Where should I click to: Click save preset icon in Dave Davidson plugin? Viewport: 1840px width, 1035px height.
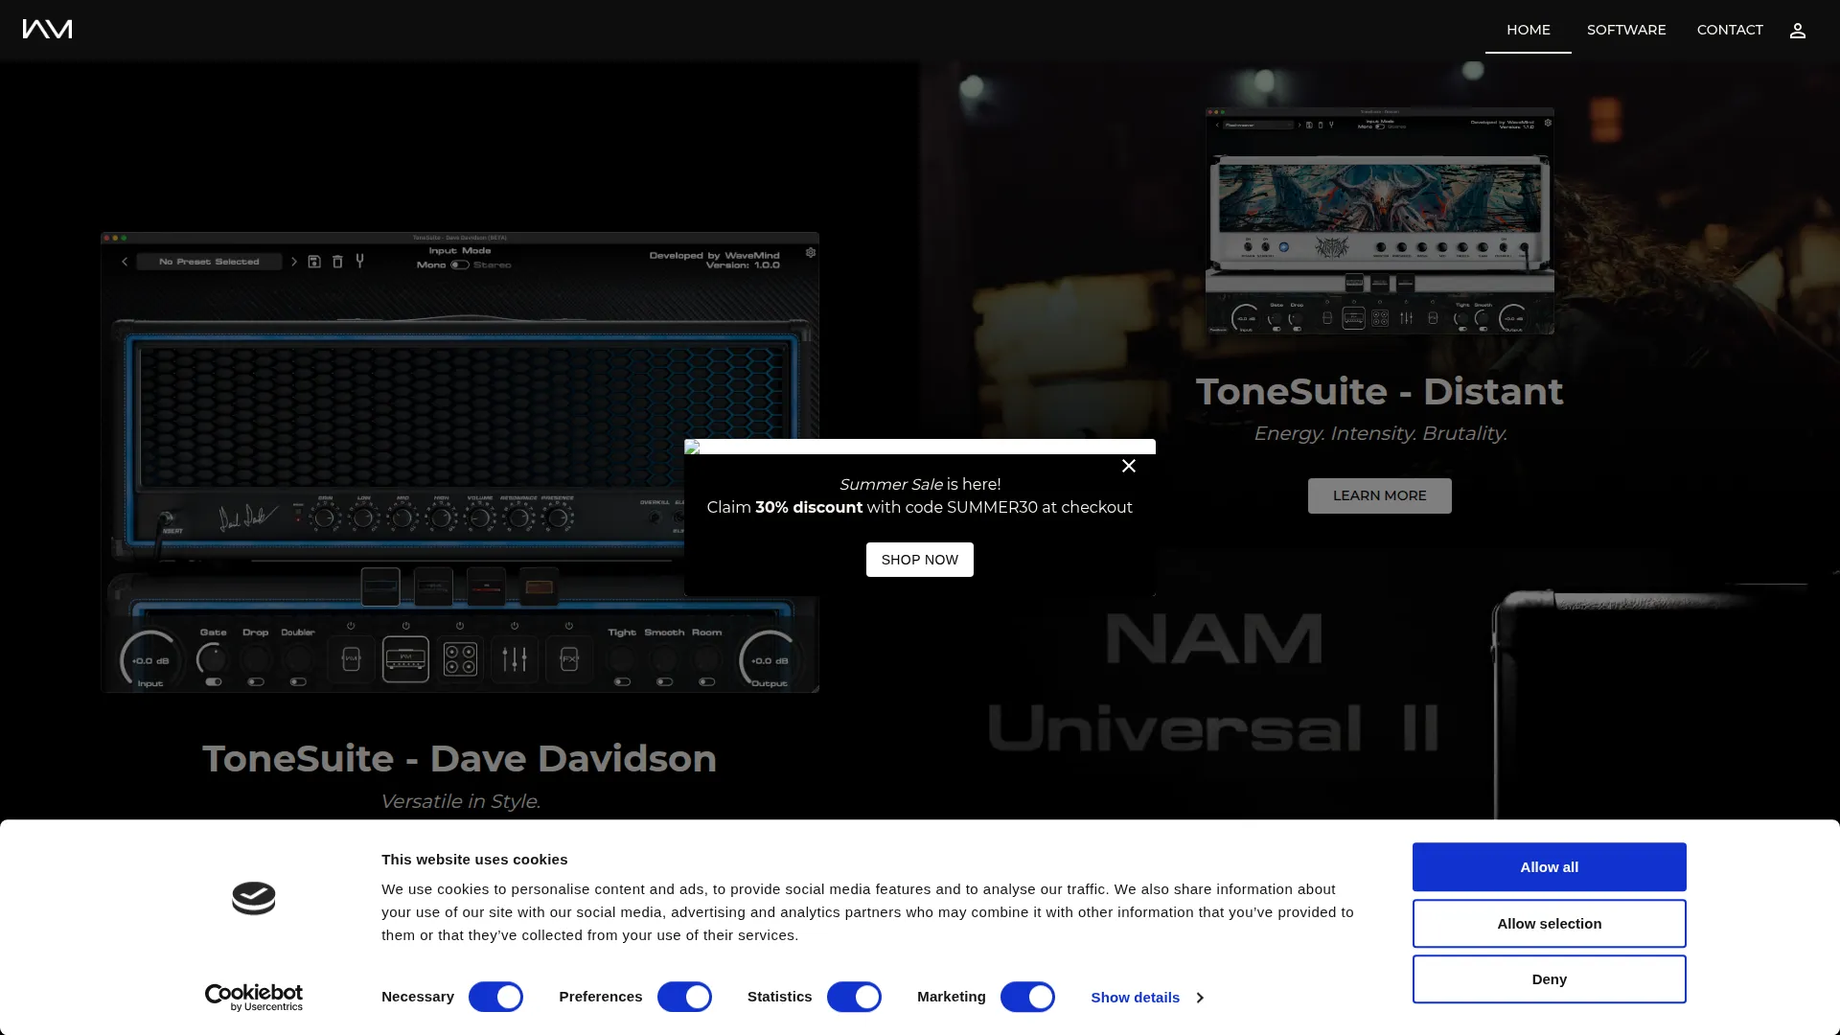(x=314, y=261)
